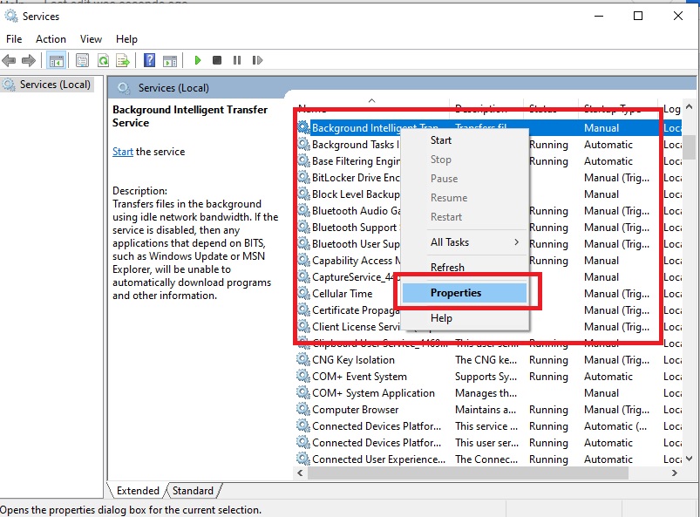This screenshot has height=517, width=700.
Task: Click gear icon beside Block Level Backup
Action: click(x=303, y=194)
